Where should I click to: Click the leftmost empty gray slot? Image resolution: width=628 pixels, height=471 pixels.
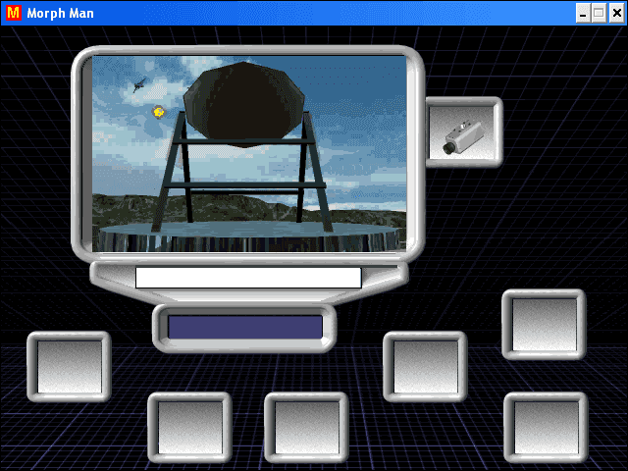click(69, 367)
